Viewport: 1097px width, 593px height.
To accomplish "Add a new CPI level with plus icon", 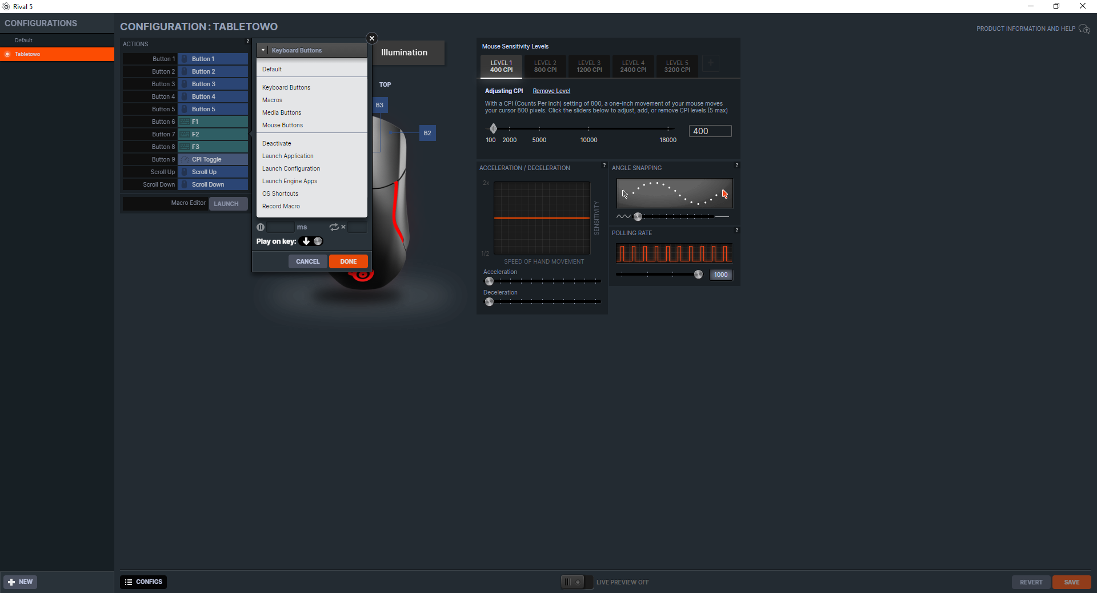I will pos(711,63).
